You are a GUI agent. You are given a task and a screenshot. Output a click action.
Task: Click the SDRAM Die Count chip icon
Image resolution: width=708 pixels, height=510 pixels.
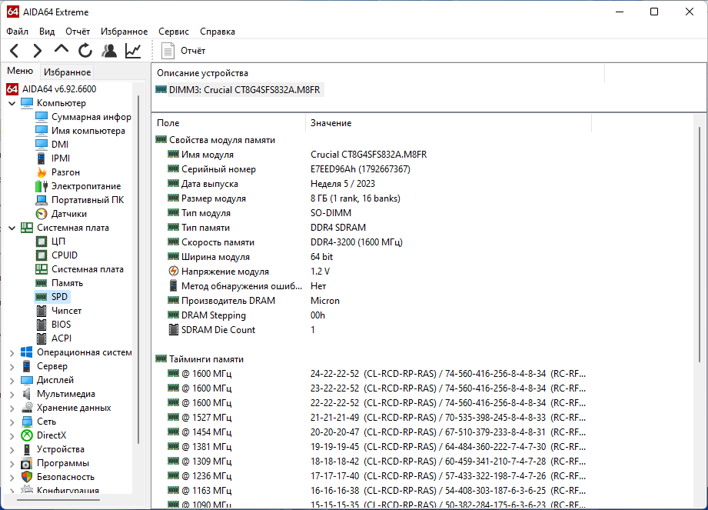click(x=174, y=330)
